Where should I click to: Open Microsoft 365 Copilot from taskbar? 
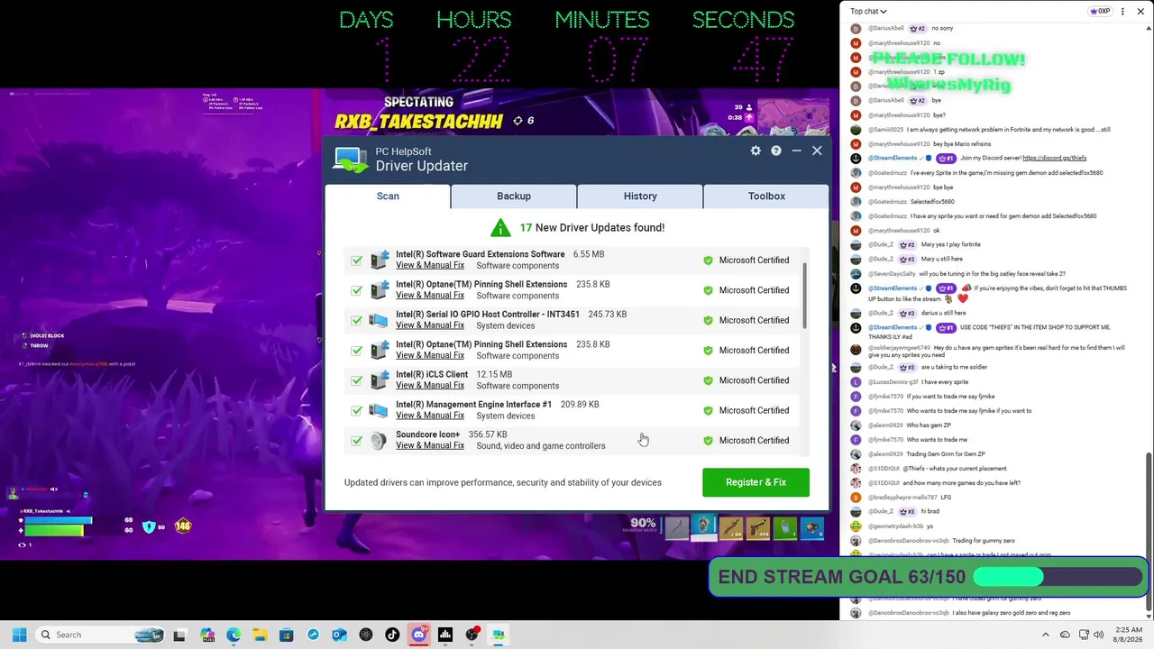[207, 635]
